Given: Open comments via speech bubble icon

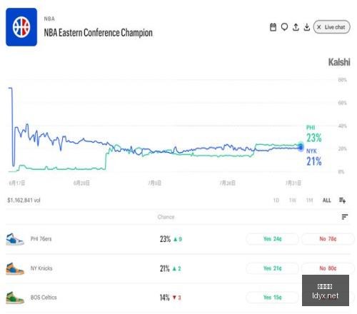Looking at the screenshot, I should tap(284, 27).
